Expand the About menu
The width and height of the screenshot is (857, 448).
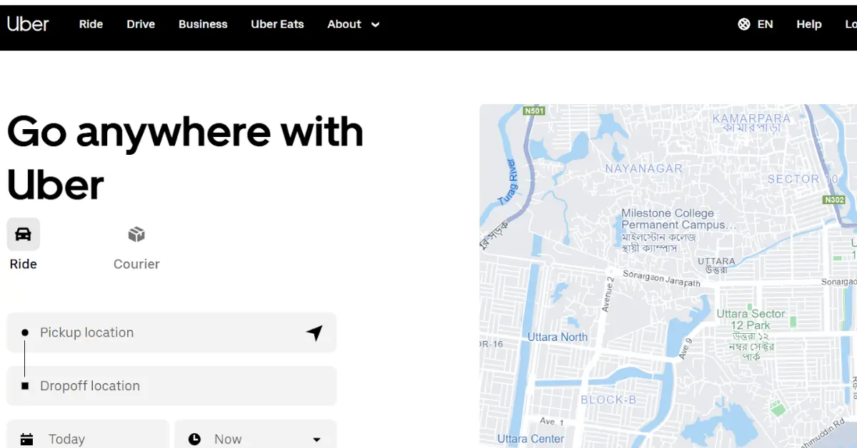(x=352, y=24)
